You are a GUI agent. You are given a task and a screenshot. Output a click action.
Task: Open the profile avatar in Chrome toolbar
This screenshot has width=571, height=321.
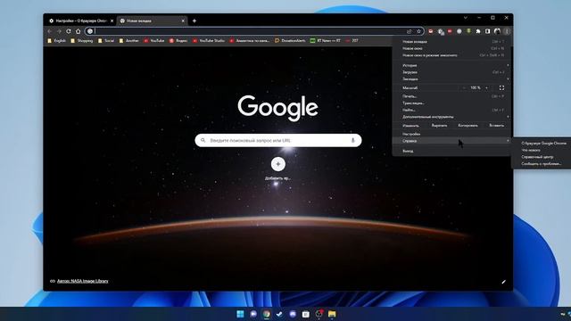pos(497,31)
